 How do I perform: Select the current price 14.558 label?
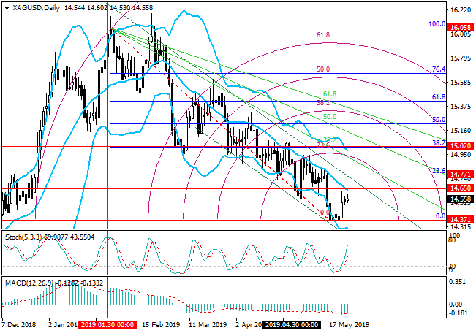(460, 199)
